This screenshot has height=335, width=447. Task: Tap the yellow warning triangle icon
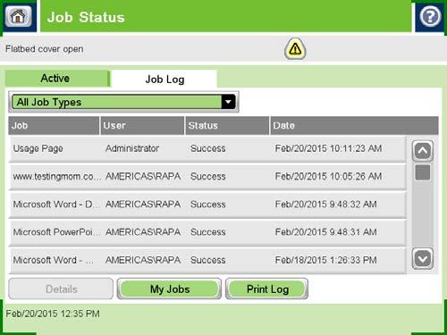tap(295, 48)
